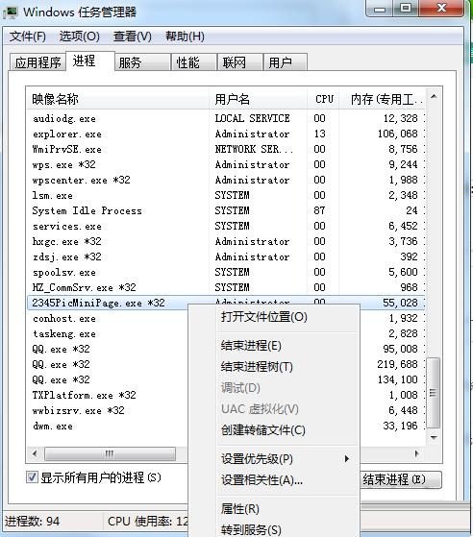Image resolution: width=473 pixels, height=537 pixels.
Task: Click the 进程数: 94 status entry
Action: click(x=33, y=522)
